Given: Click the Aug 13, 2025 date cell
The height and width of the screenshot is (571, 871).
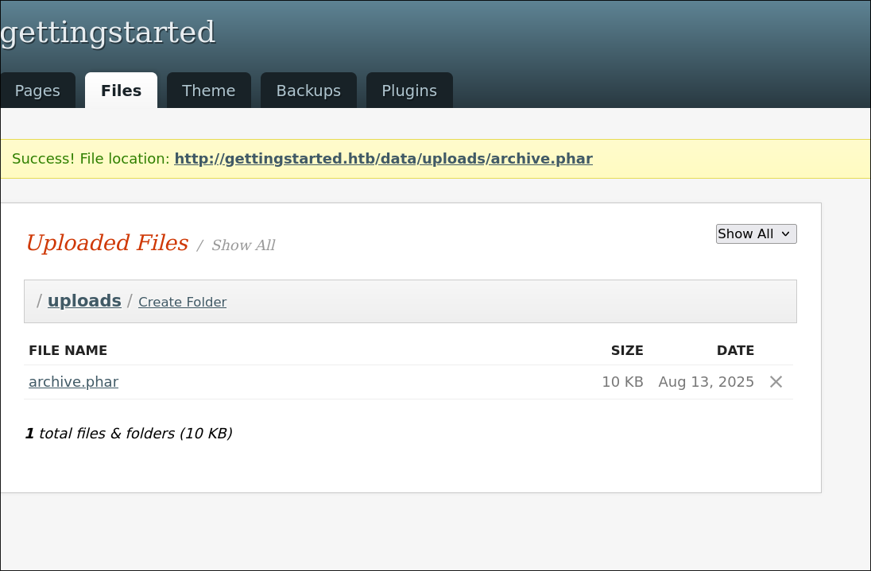Looking at the screenshot, I should tap(706, 382).
